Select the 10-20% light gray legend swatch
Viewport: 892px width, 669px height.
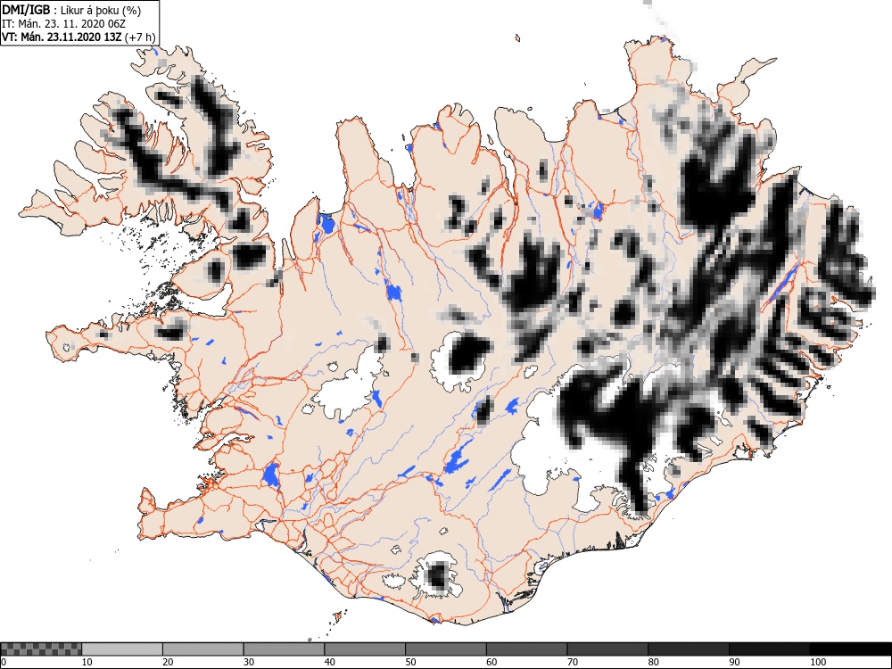[x=122, y=649]
